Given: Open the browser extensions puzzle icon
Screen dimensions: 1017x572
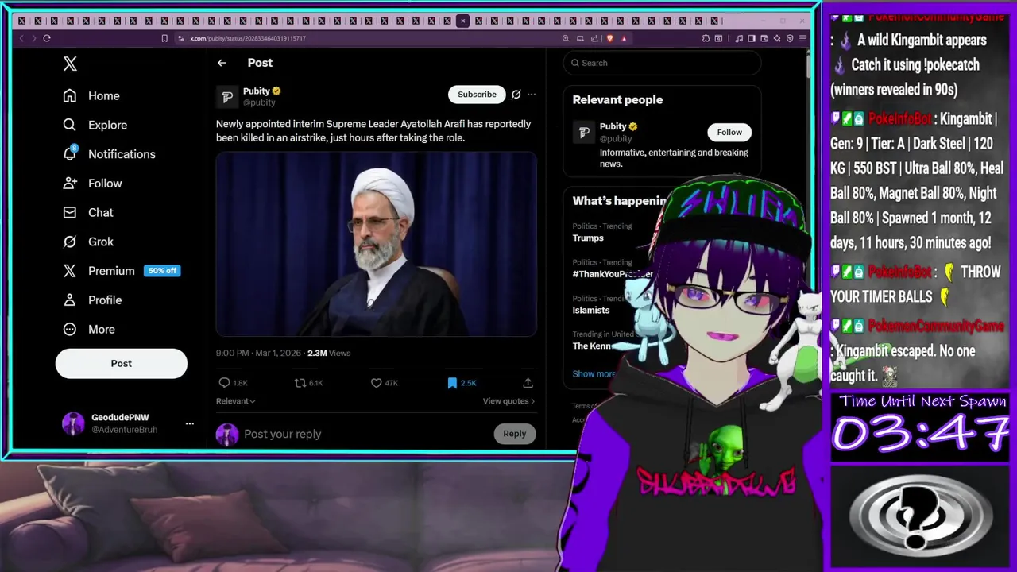Looking at the screenshot, I should point(706,38).
